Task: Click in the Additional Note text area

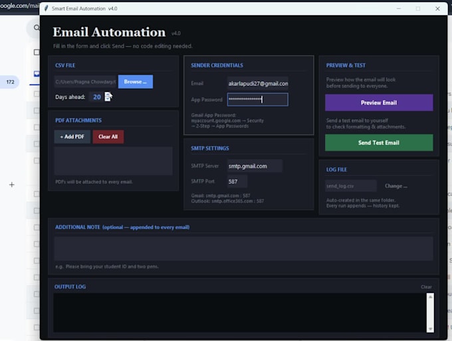Action: (x=243, y=248)
